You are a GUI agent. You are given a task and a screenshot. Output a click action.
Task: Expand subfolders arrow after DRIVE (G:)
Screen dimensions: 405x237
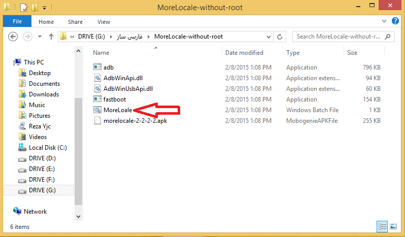[x=111, y=37]
